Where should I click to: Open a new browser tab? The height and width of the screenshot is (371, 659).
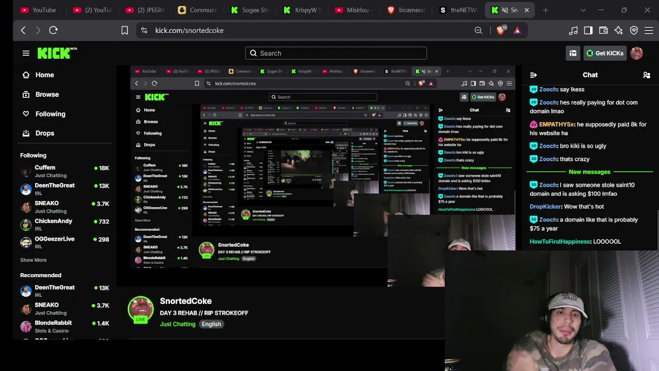point(545,10)
